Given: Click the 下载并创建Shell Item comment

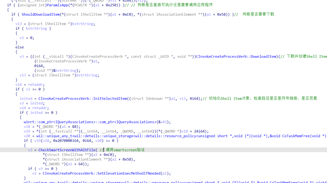Looking at the screenshot, I should click(x=307, y=57).
